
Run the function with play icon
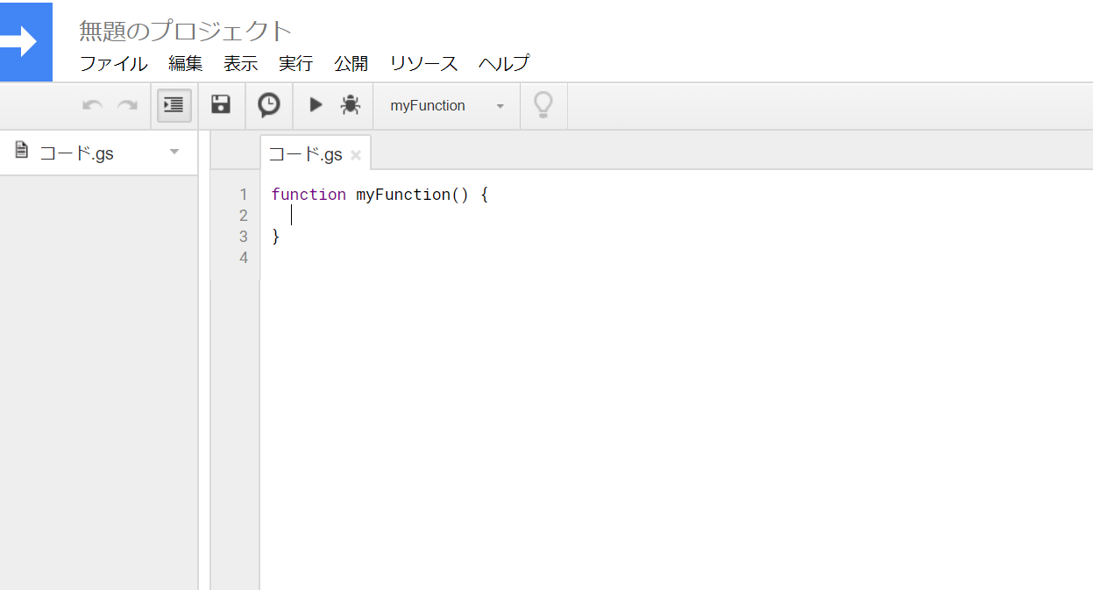click(x=316, y=105)
